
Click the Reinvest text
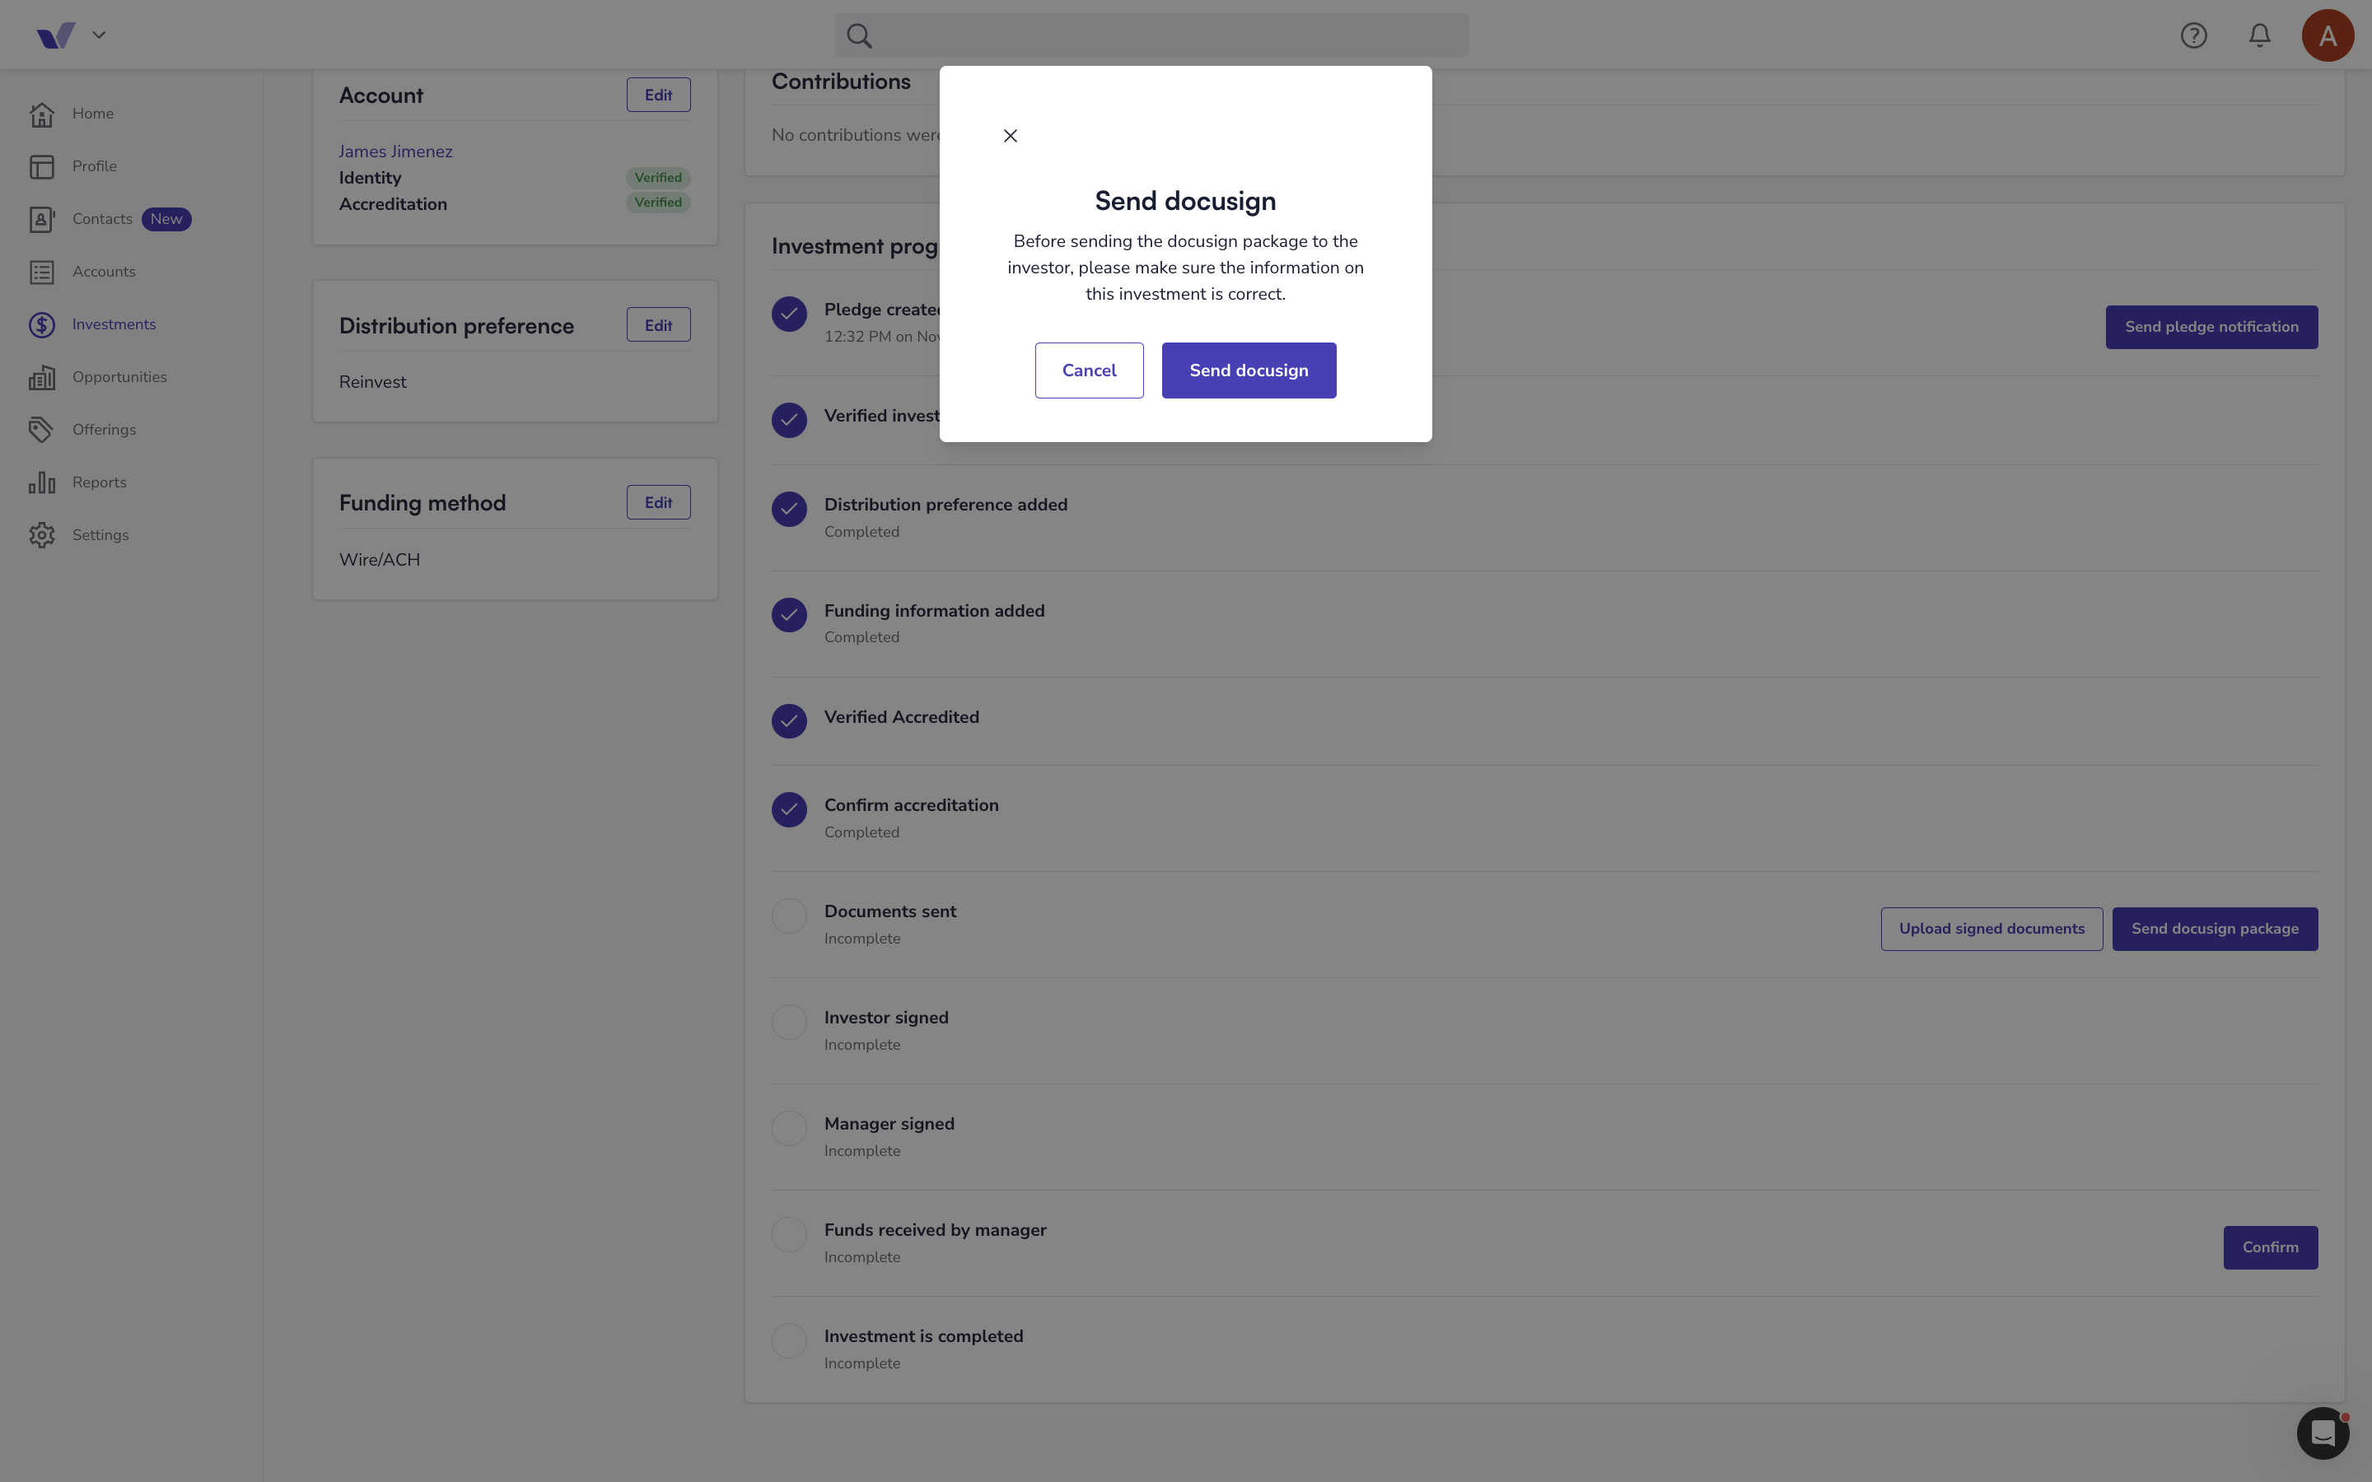(x=372, y=382)
